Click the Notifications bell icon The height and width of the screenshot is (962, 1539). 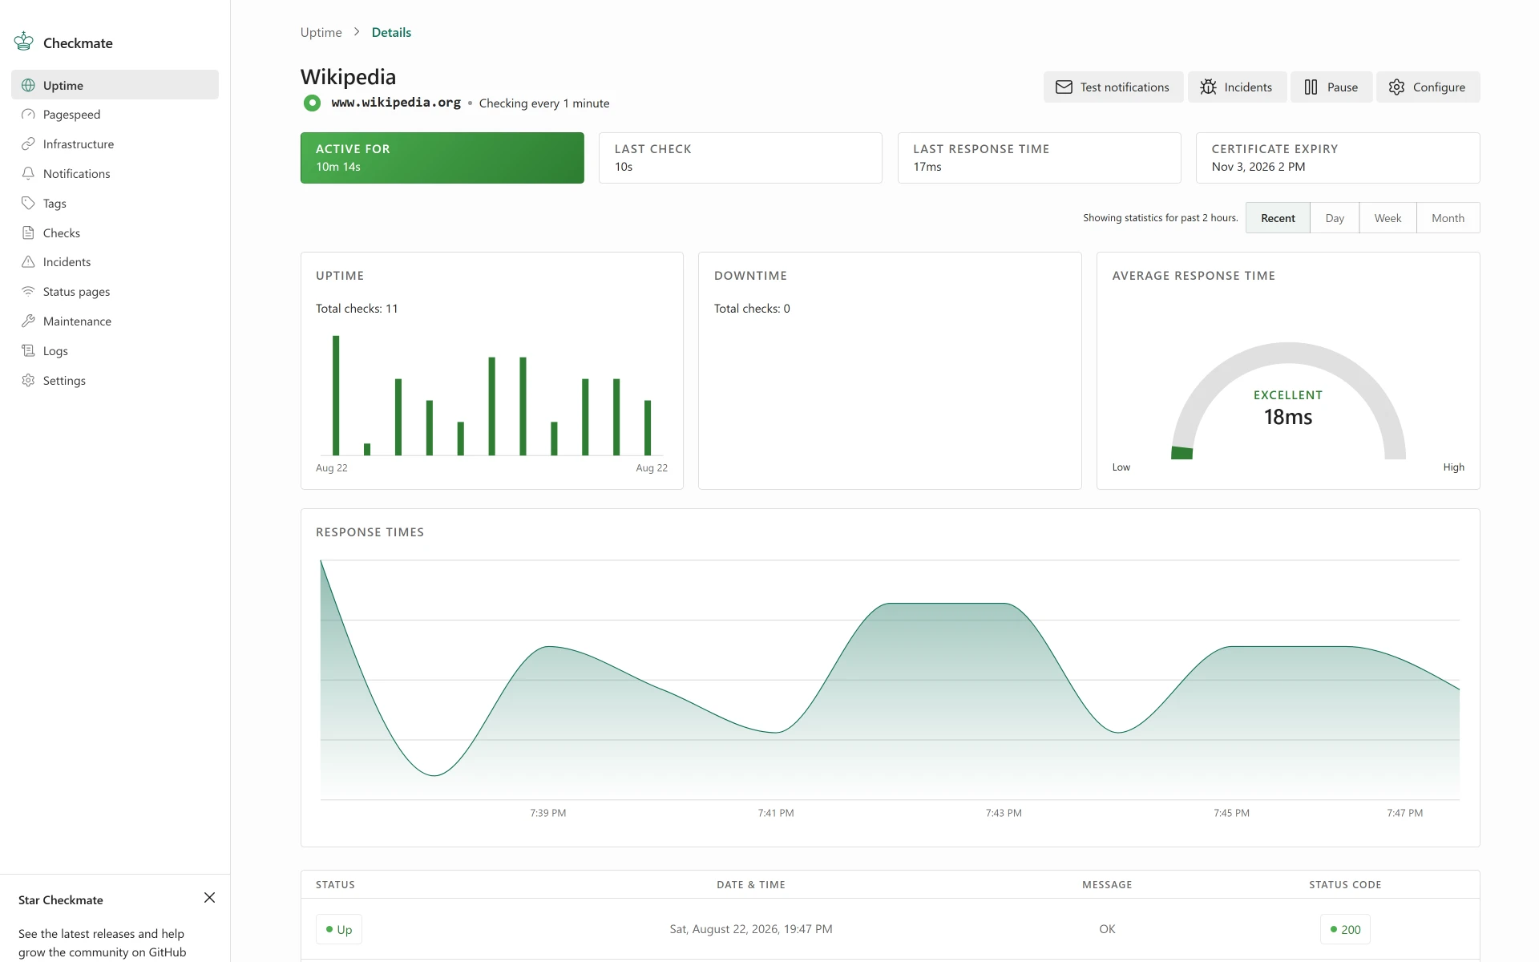28,173
